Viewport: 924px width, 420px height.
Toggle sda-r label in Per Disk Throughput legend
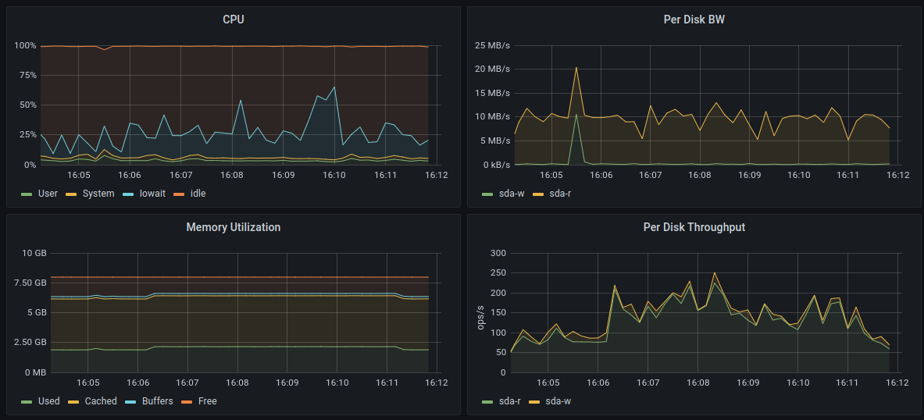(511, 401)
